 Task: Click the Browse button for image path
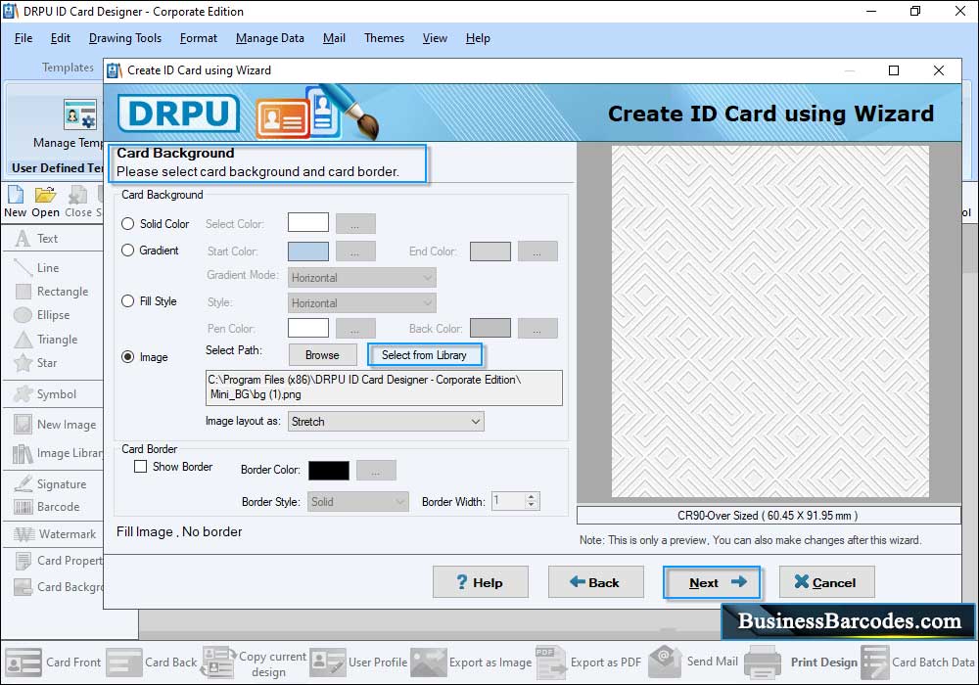click(x=323, y=355)
